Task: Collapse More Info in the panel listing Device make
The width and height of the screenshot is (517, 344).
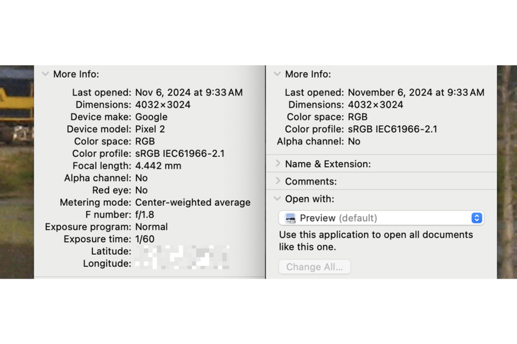Action: (x=45, y=74)
